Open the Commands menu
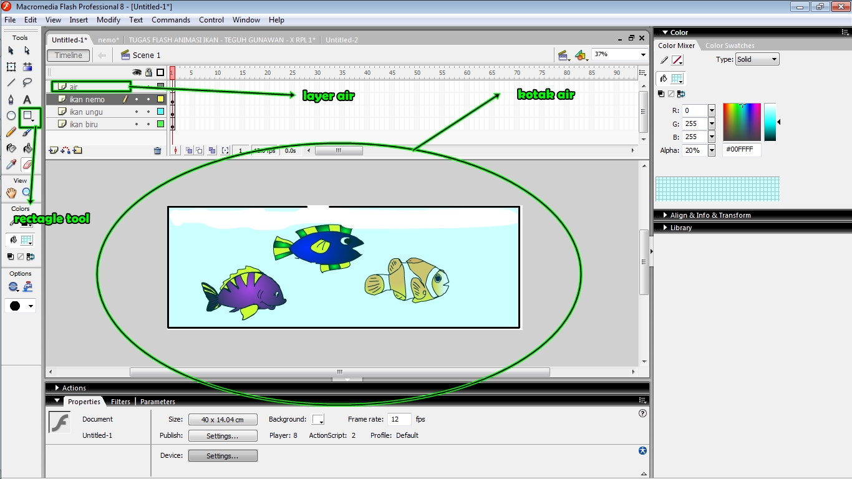Viewport: 852px width, 479px height. (171, 20)
